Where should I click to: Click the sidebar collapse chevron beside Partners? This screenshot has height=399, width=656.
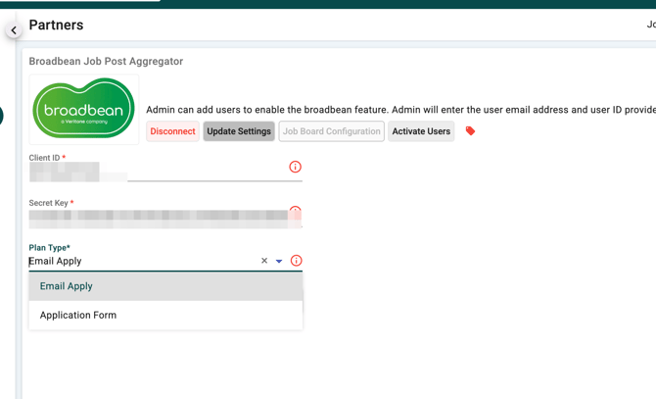coord(14,30)
